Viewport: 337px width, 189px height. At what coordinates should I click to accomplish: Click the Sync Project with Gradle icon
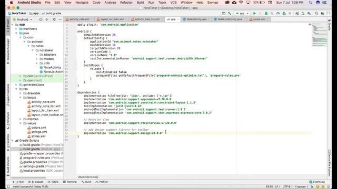click(297, 13)
